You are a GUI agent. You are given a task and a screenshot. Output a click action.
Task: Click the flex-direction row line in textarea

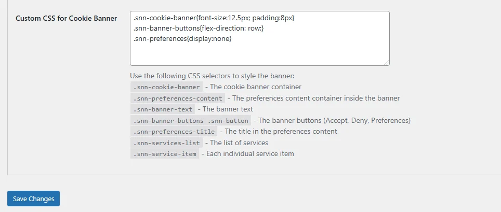[199, 29]
